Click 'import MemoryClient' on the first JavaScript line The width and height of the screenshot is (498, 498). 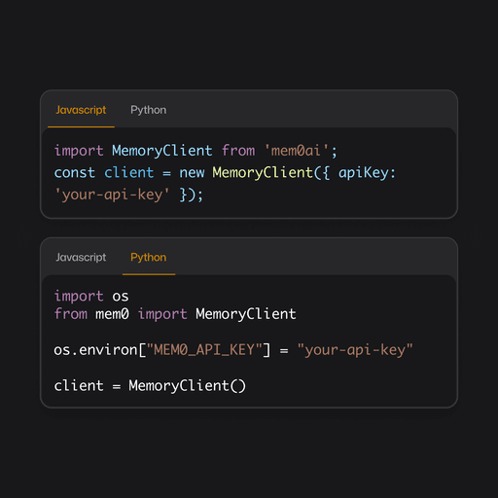(x=133, y=151)
